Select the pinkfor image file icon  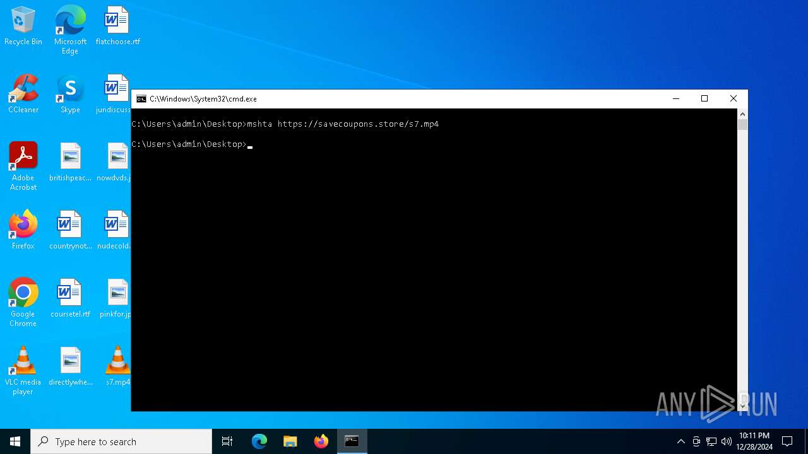point(116,299)
